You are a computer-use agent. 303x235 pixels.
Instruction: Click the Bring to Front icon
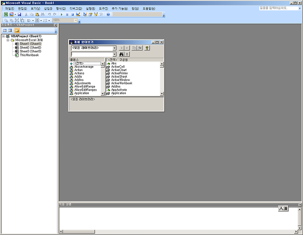point(6,20)
